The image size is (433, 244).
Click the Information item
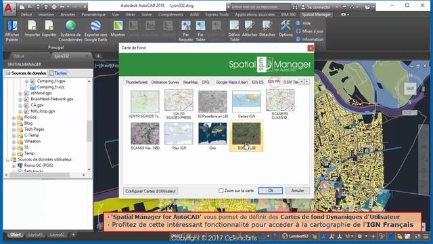[x=310, y=39]
